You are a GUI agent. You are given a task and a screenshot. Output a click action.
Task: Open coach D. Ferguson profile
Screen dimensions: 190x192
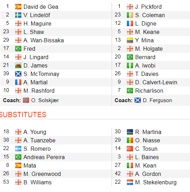[x=157, y=100]
